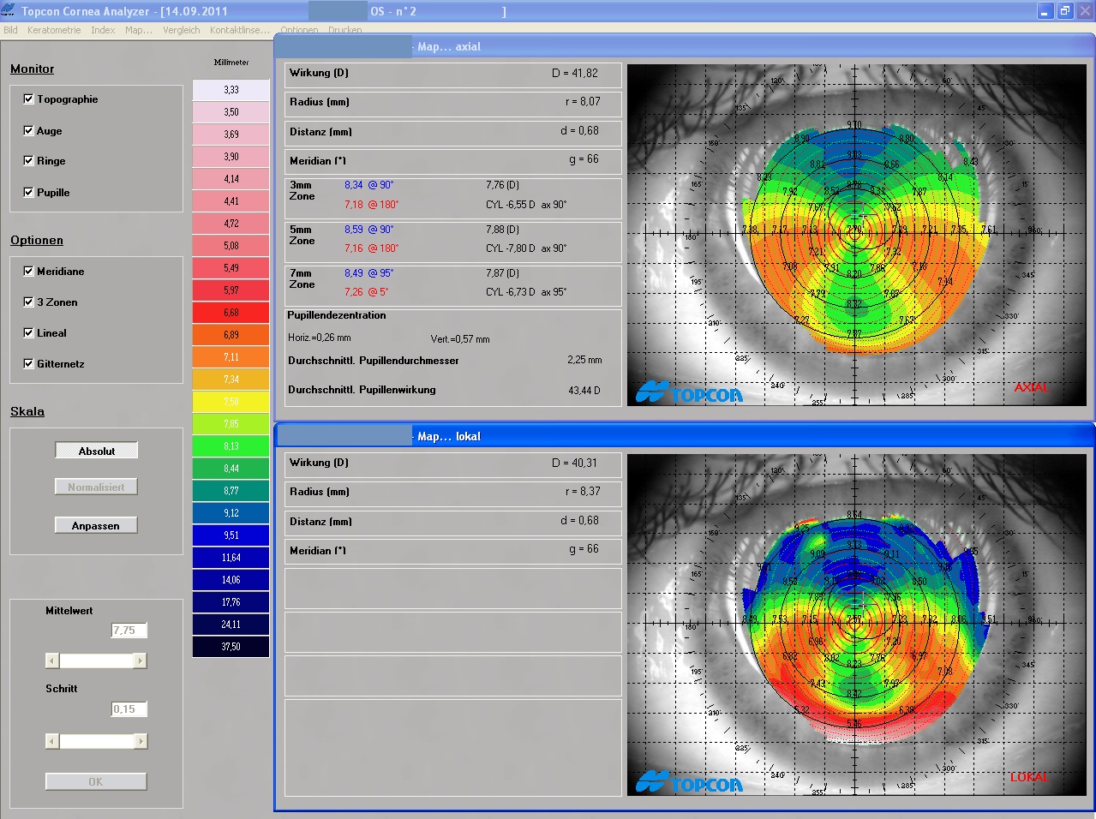Screen dimensions: 1096x819
Task: Open the Keratometrie menu
Action: click(54, 30)
